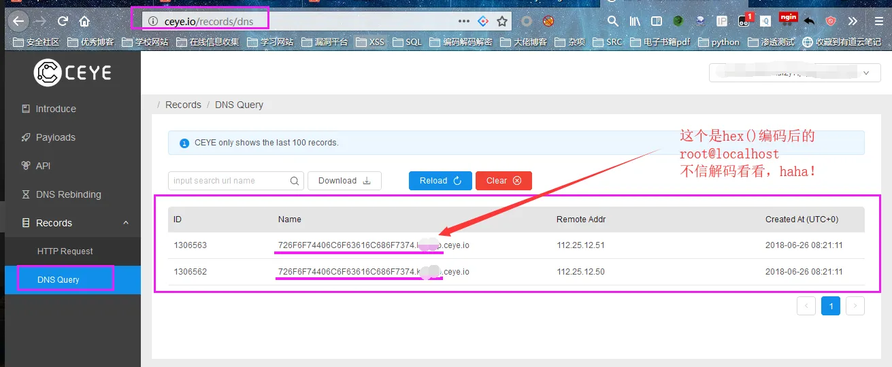Open page actions three-dot menu in address bar
This screenshot has height=367, width=892.
(x=464, y=21)
